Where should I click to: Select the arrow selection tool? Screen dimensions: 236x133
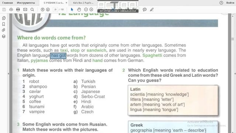pyautogui.click(x=72, y=10)
